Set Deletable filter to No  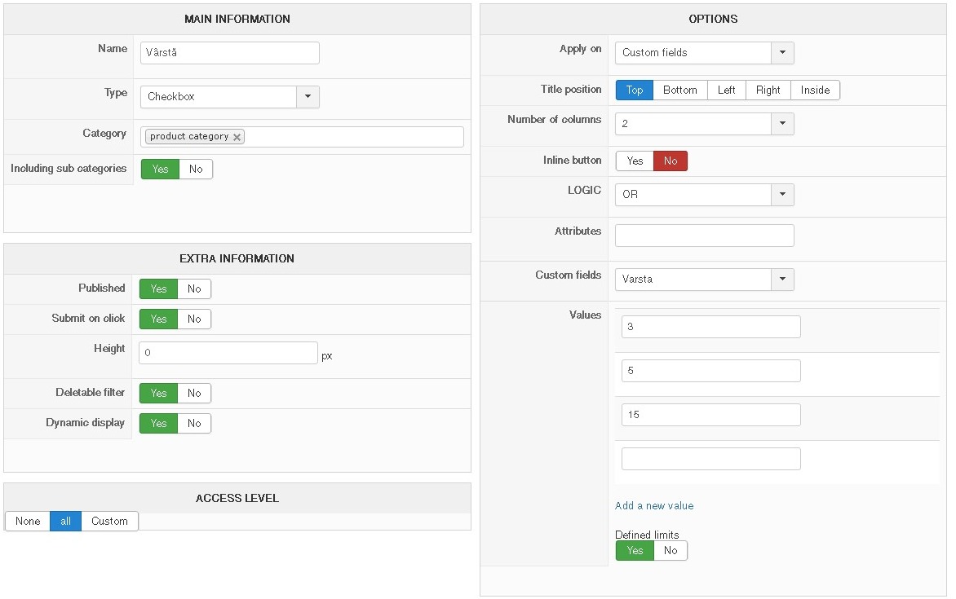(x=194, y=393)
